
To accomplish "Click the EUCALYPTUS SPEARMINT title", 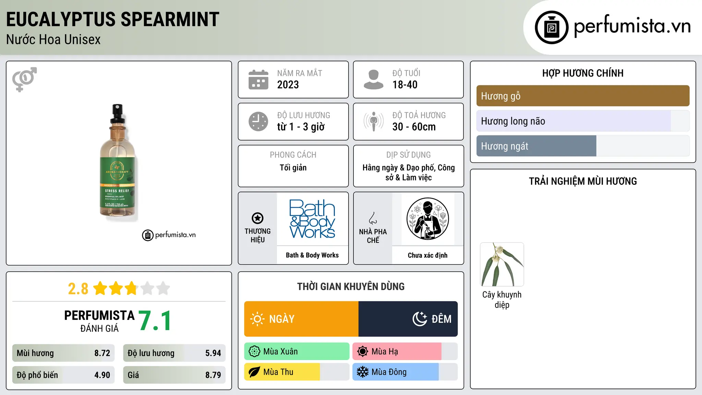I will click(x=113, y=19).
